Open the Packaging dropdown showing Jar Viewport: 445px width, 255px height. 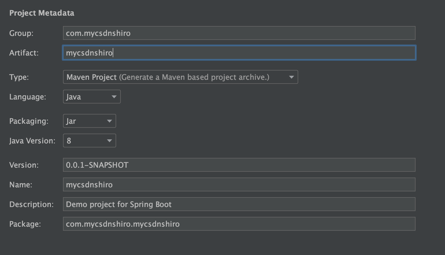coord(89,121)
